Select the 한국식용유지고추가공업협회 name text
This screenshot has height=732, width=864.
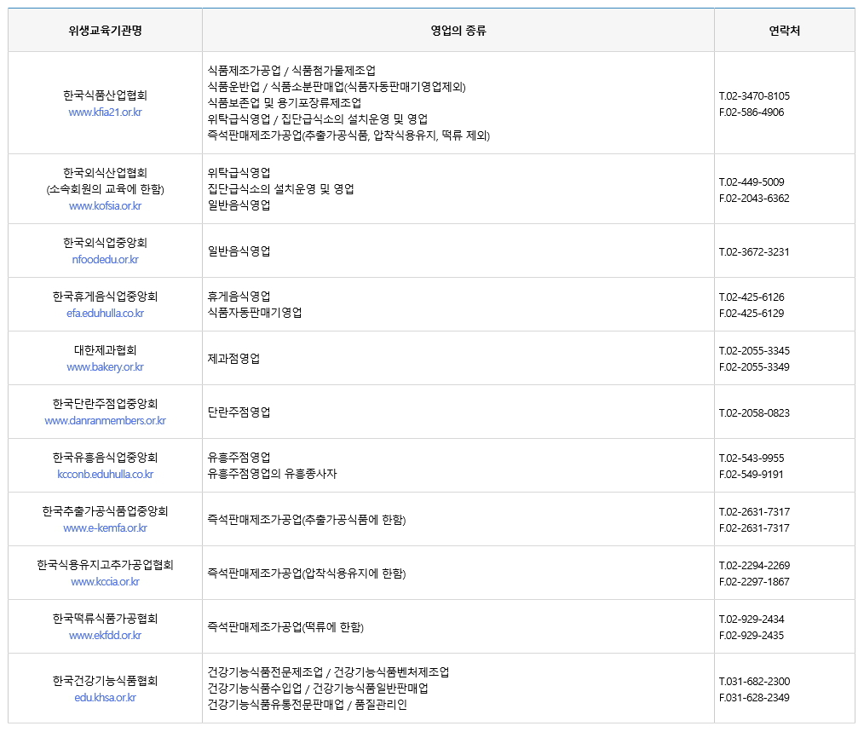(x=106, y=565)
